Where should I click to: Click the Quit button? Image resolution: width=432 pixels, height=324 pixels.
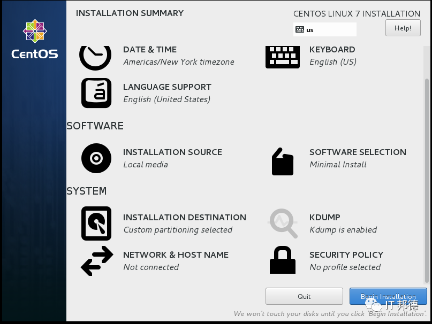point(304,297)
